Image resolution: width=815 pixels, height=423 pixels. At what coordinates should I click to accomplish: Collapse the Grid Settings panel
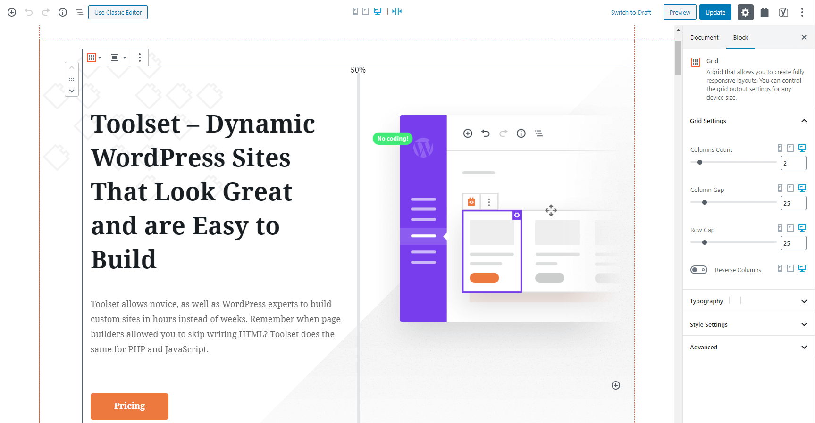tap(748, 121)
